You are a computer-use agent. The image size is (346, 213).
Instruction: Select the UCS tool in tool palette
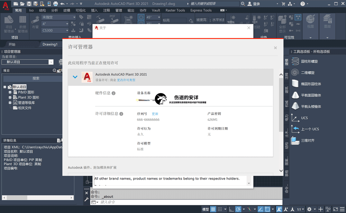tap(300, 118)
